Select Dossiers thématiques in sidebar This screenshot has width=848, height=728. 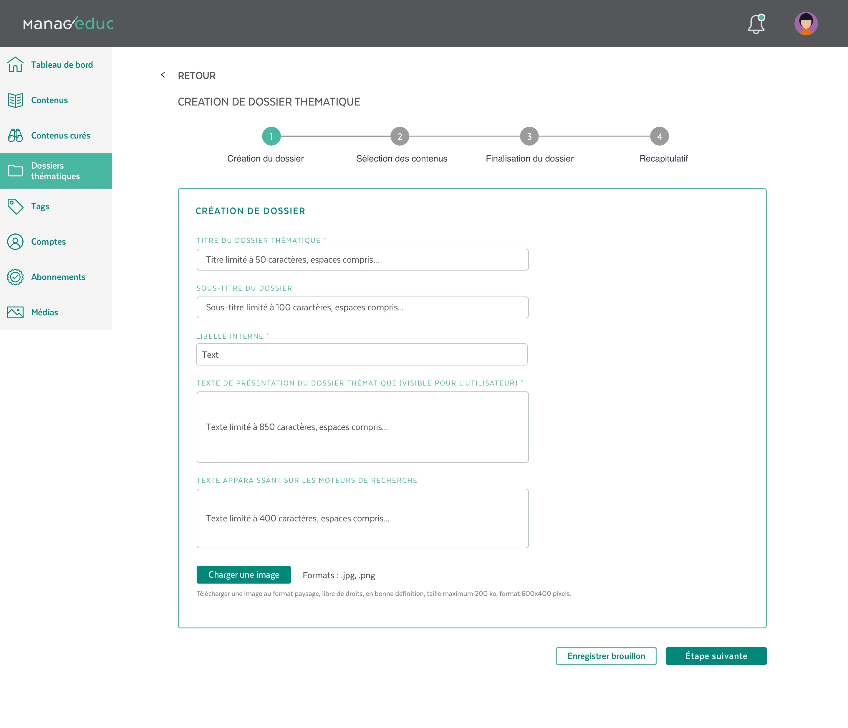56,171
